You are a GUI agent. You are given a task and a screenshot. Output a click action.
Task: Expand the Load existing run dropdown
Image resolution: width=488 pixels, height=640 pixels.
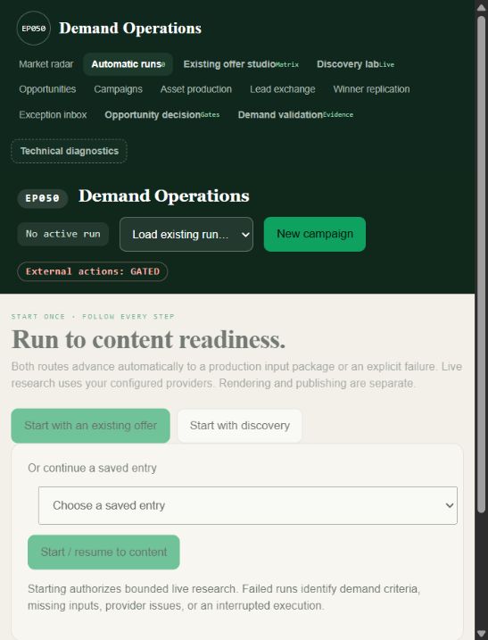[x=186, y=234]
